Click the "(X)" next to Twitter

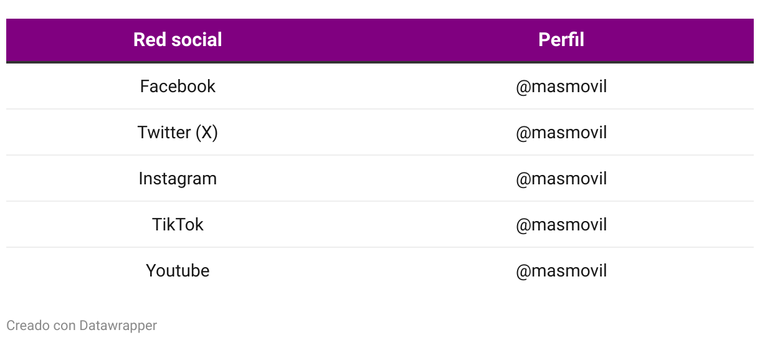click(207, 133)
